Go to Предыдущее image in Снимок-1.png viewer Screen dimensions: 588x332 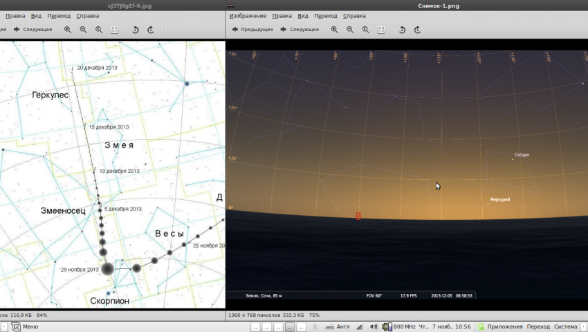pos(252,30)
